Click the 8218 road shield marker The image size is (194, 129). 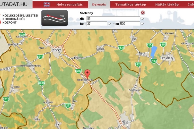(40, 57)
